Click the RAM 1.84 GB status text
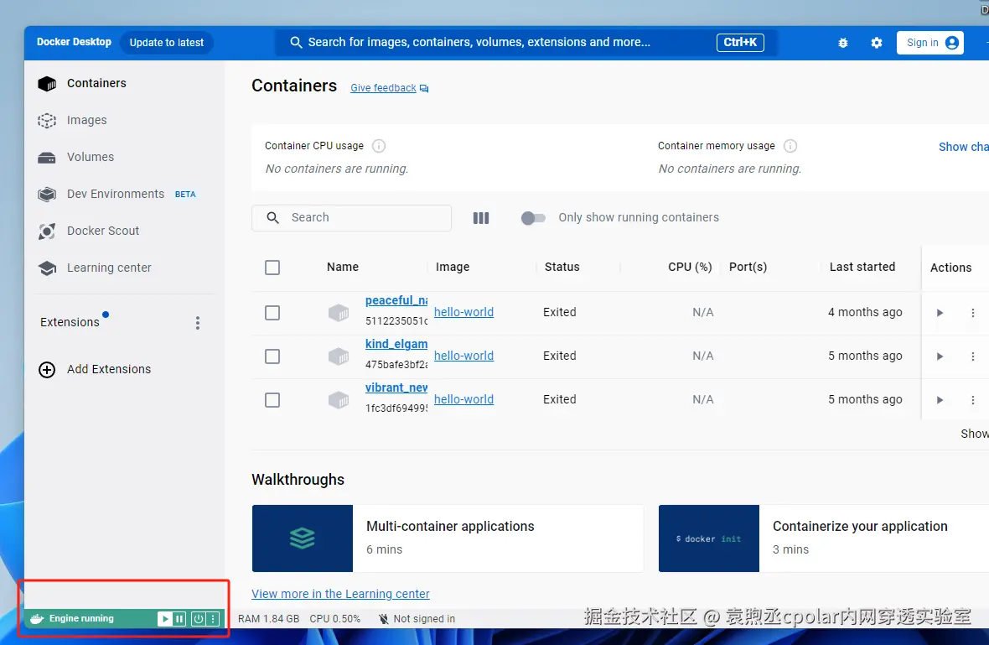The height and width of the screenshot is (645, 989). tap(269, 619)
